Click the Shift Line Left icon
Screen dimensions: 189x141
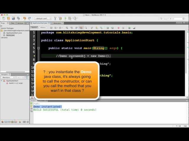coord(107,28)
